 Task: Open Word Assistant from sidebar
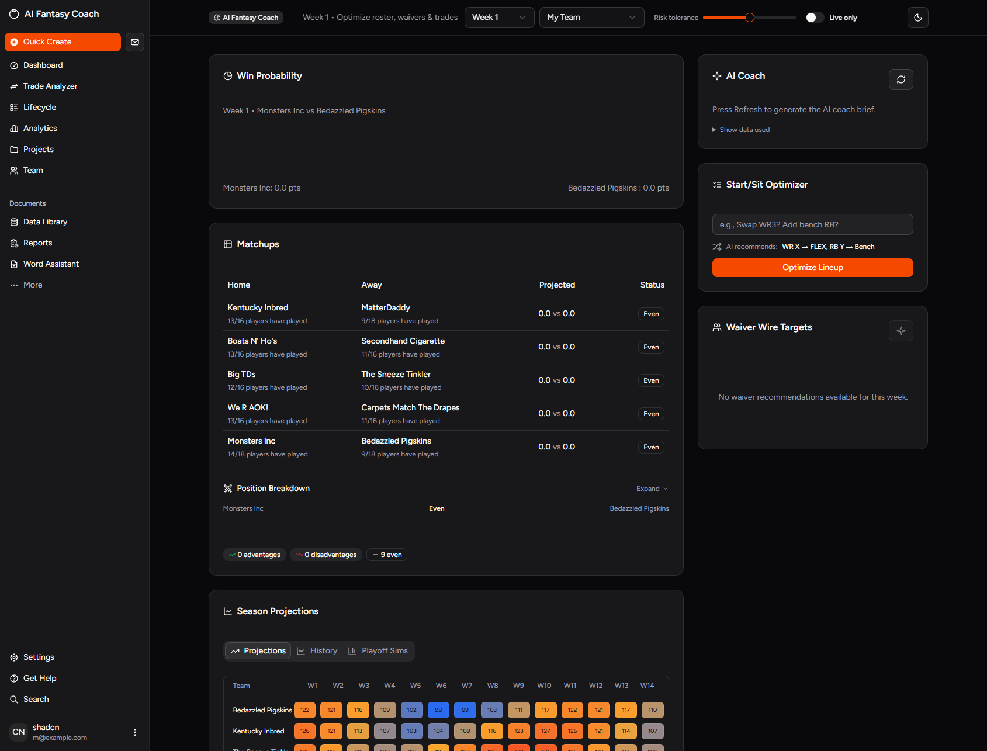coord(51,264)
